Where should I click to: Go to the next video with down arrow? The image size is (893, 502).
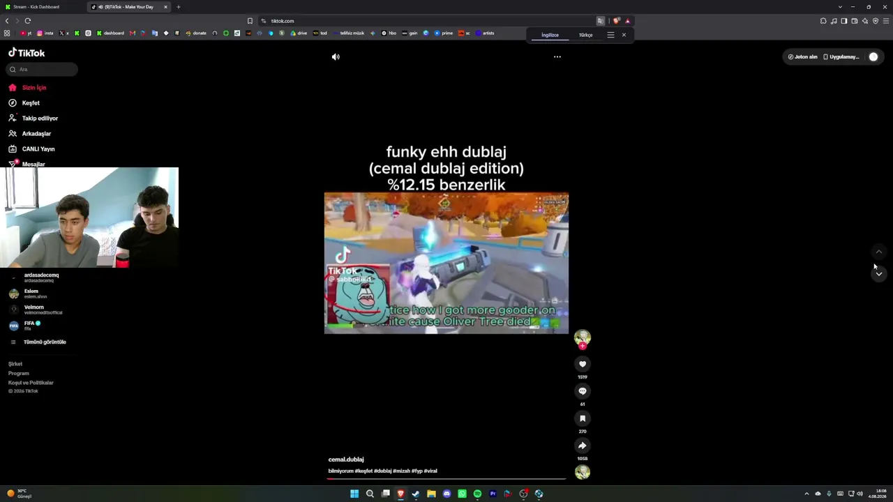click(879, 274)
